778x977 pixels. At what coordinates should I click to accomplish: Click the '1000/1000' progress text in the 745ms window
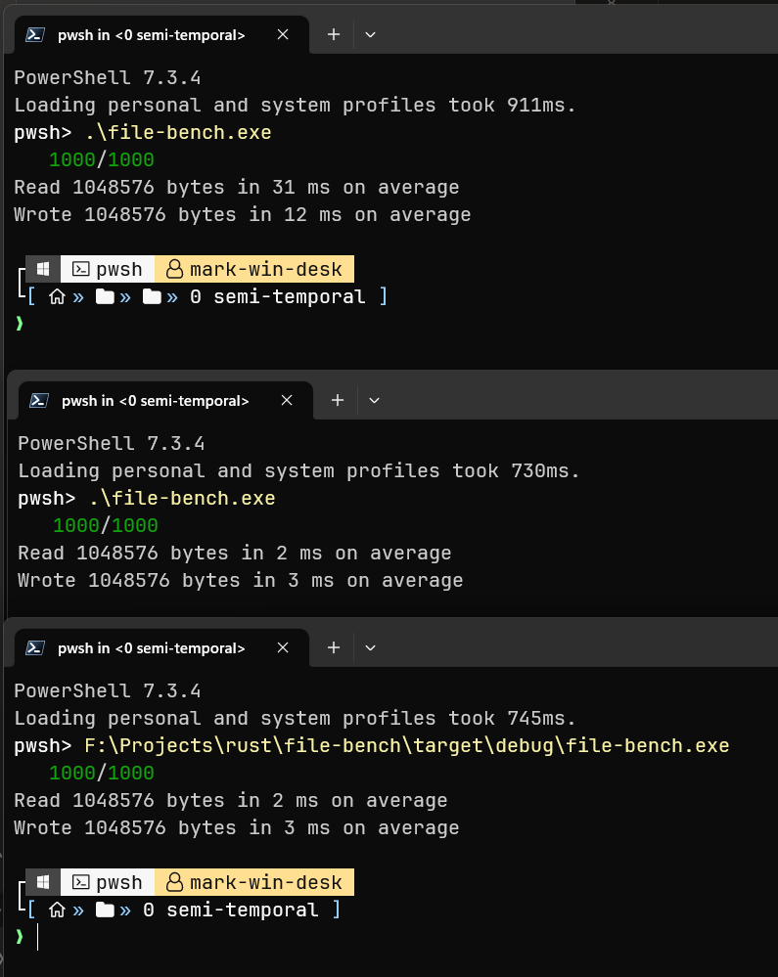tap(102, 774)
